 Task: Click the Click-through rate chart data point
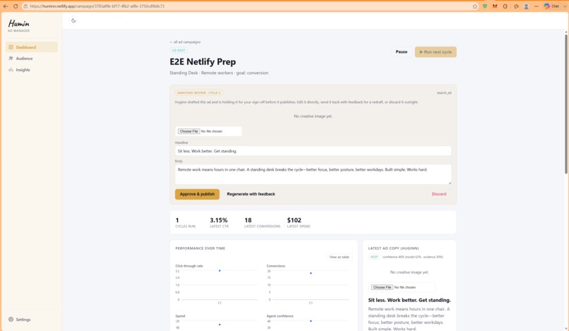pyautogui.click(x=220, y=271)
